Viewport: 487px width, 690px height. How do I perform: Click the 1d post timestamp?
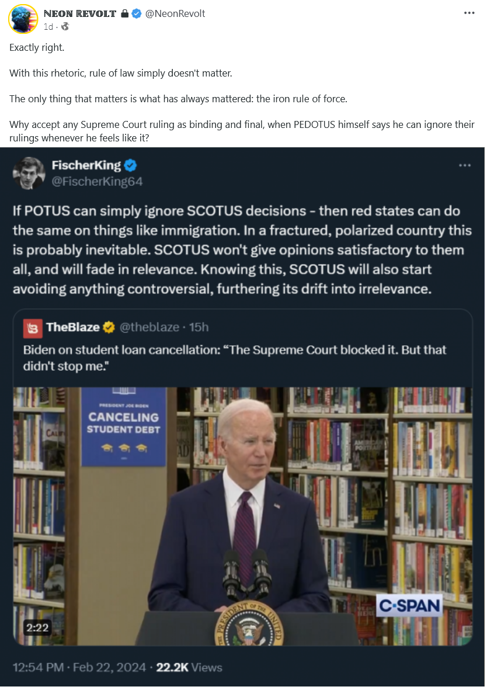pyautogui.click(x=48, y=27)
